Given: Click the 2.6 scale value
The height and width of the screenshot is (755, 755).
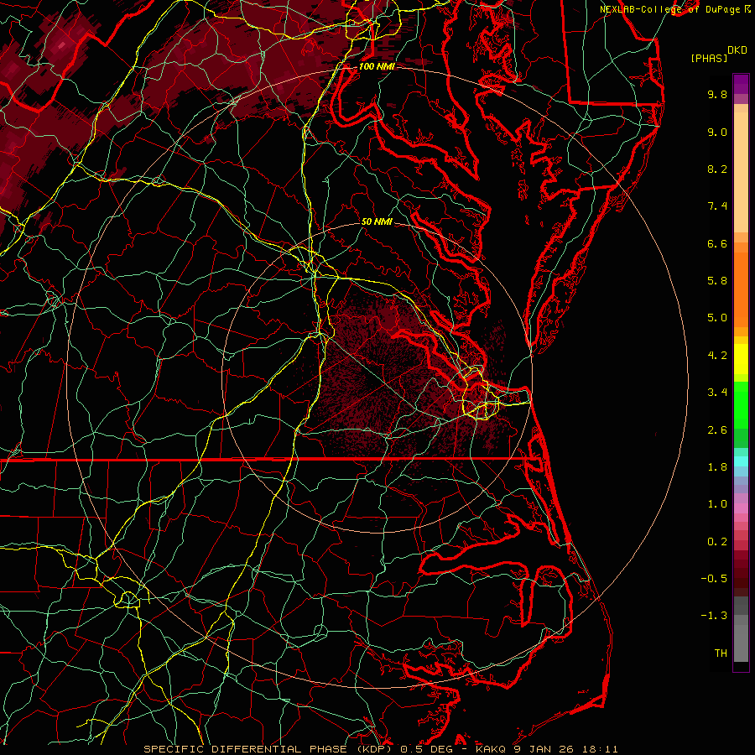Looking at the screenshot, I should click(x=717, y=430).
